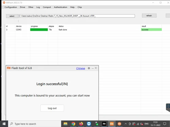Click the green progress bar for COM3
The height and width of the screenshot is (127, 170).
(39, 29)
